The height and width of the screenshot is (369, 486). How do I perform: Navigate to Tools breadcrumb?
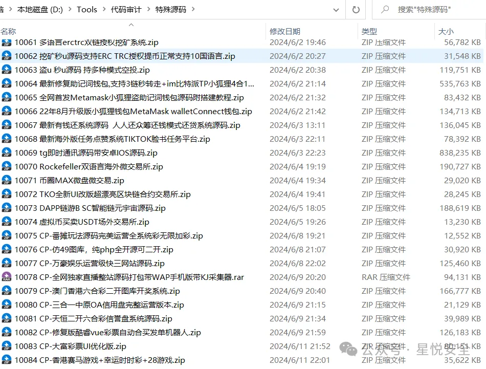tap(87, 10)
